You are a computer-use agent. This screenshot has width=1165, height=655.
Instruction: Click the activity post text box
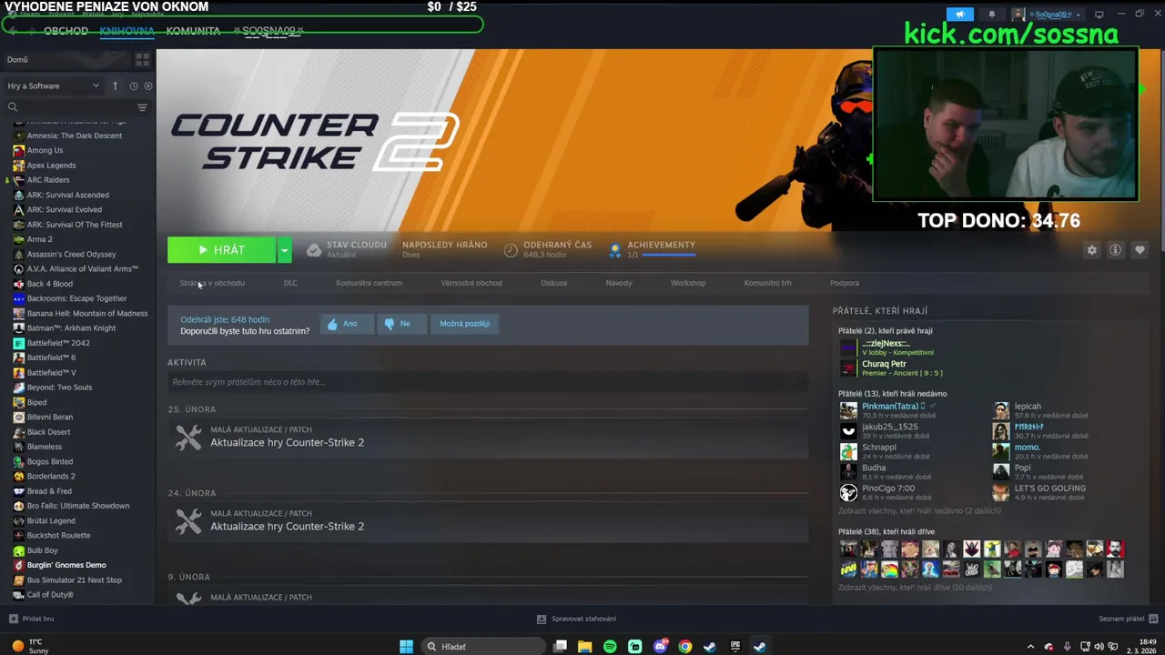coord(488,382)
